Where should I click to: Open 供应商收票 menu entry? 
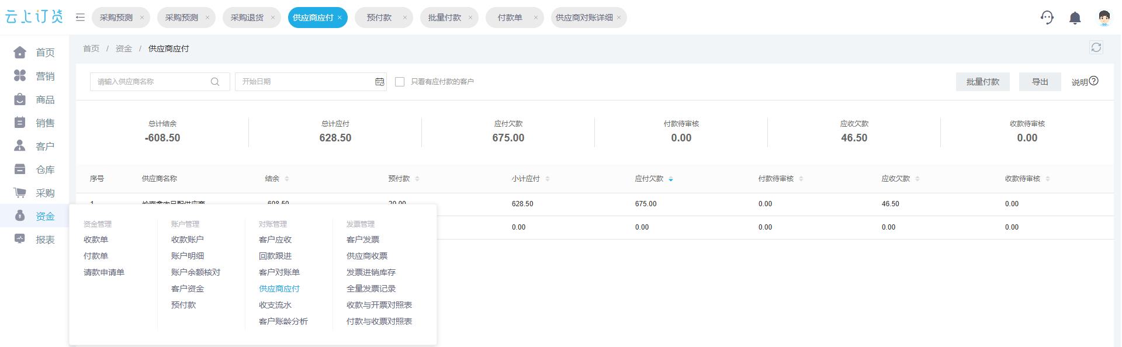tap(367, 256)
